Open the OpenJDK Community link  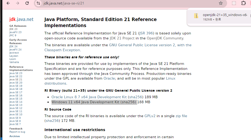(x=165, y=38)
